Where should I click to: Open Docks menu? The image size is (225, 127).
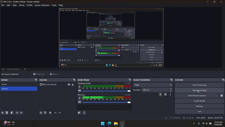point(22,5)
